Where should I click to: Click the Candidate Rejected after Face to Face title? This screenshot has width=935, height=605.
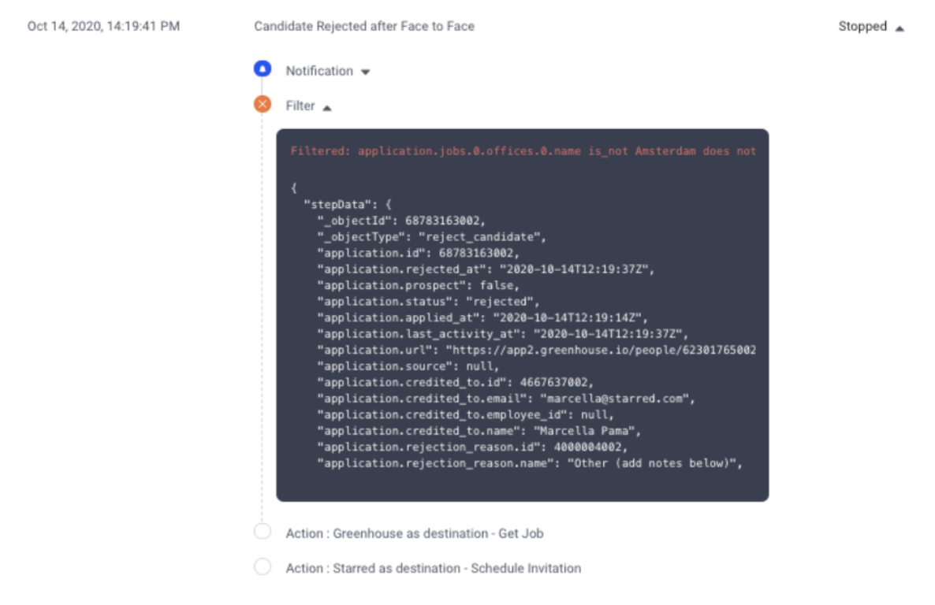[x=364, y=26]
